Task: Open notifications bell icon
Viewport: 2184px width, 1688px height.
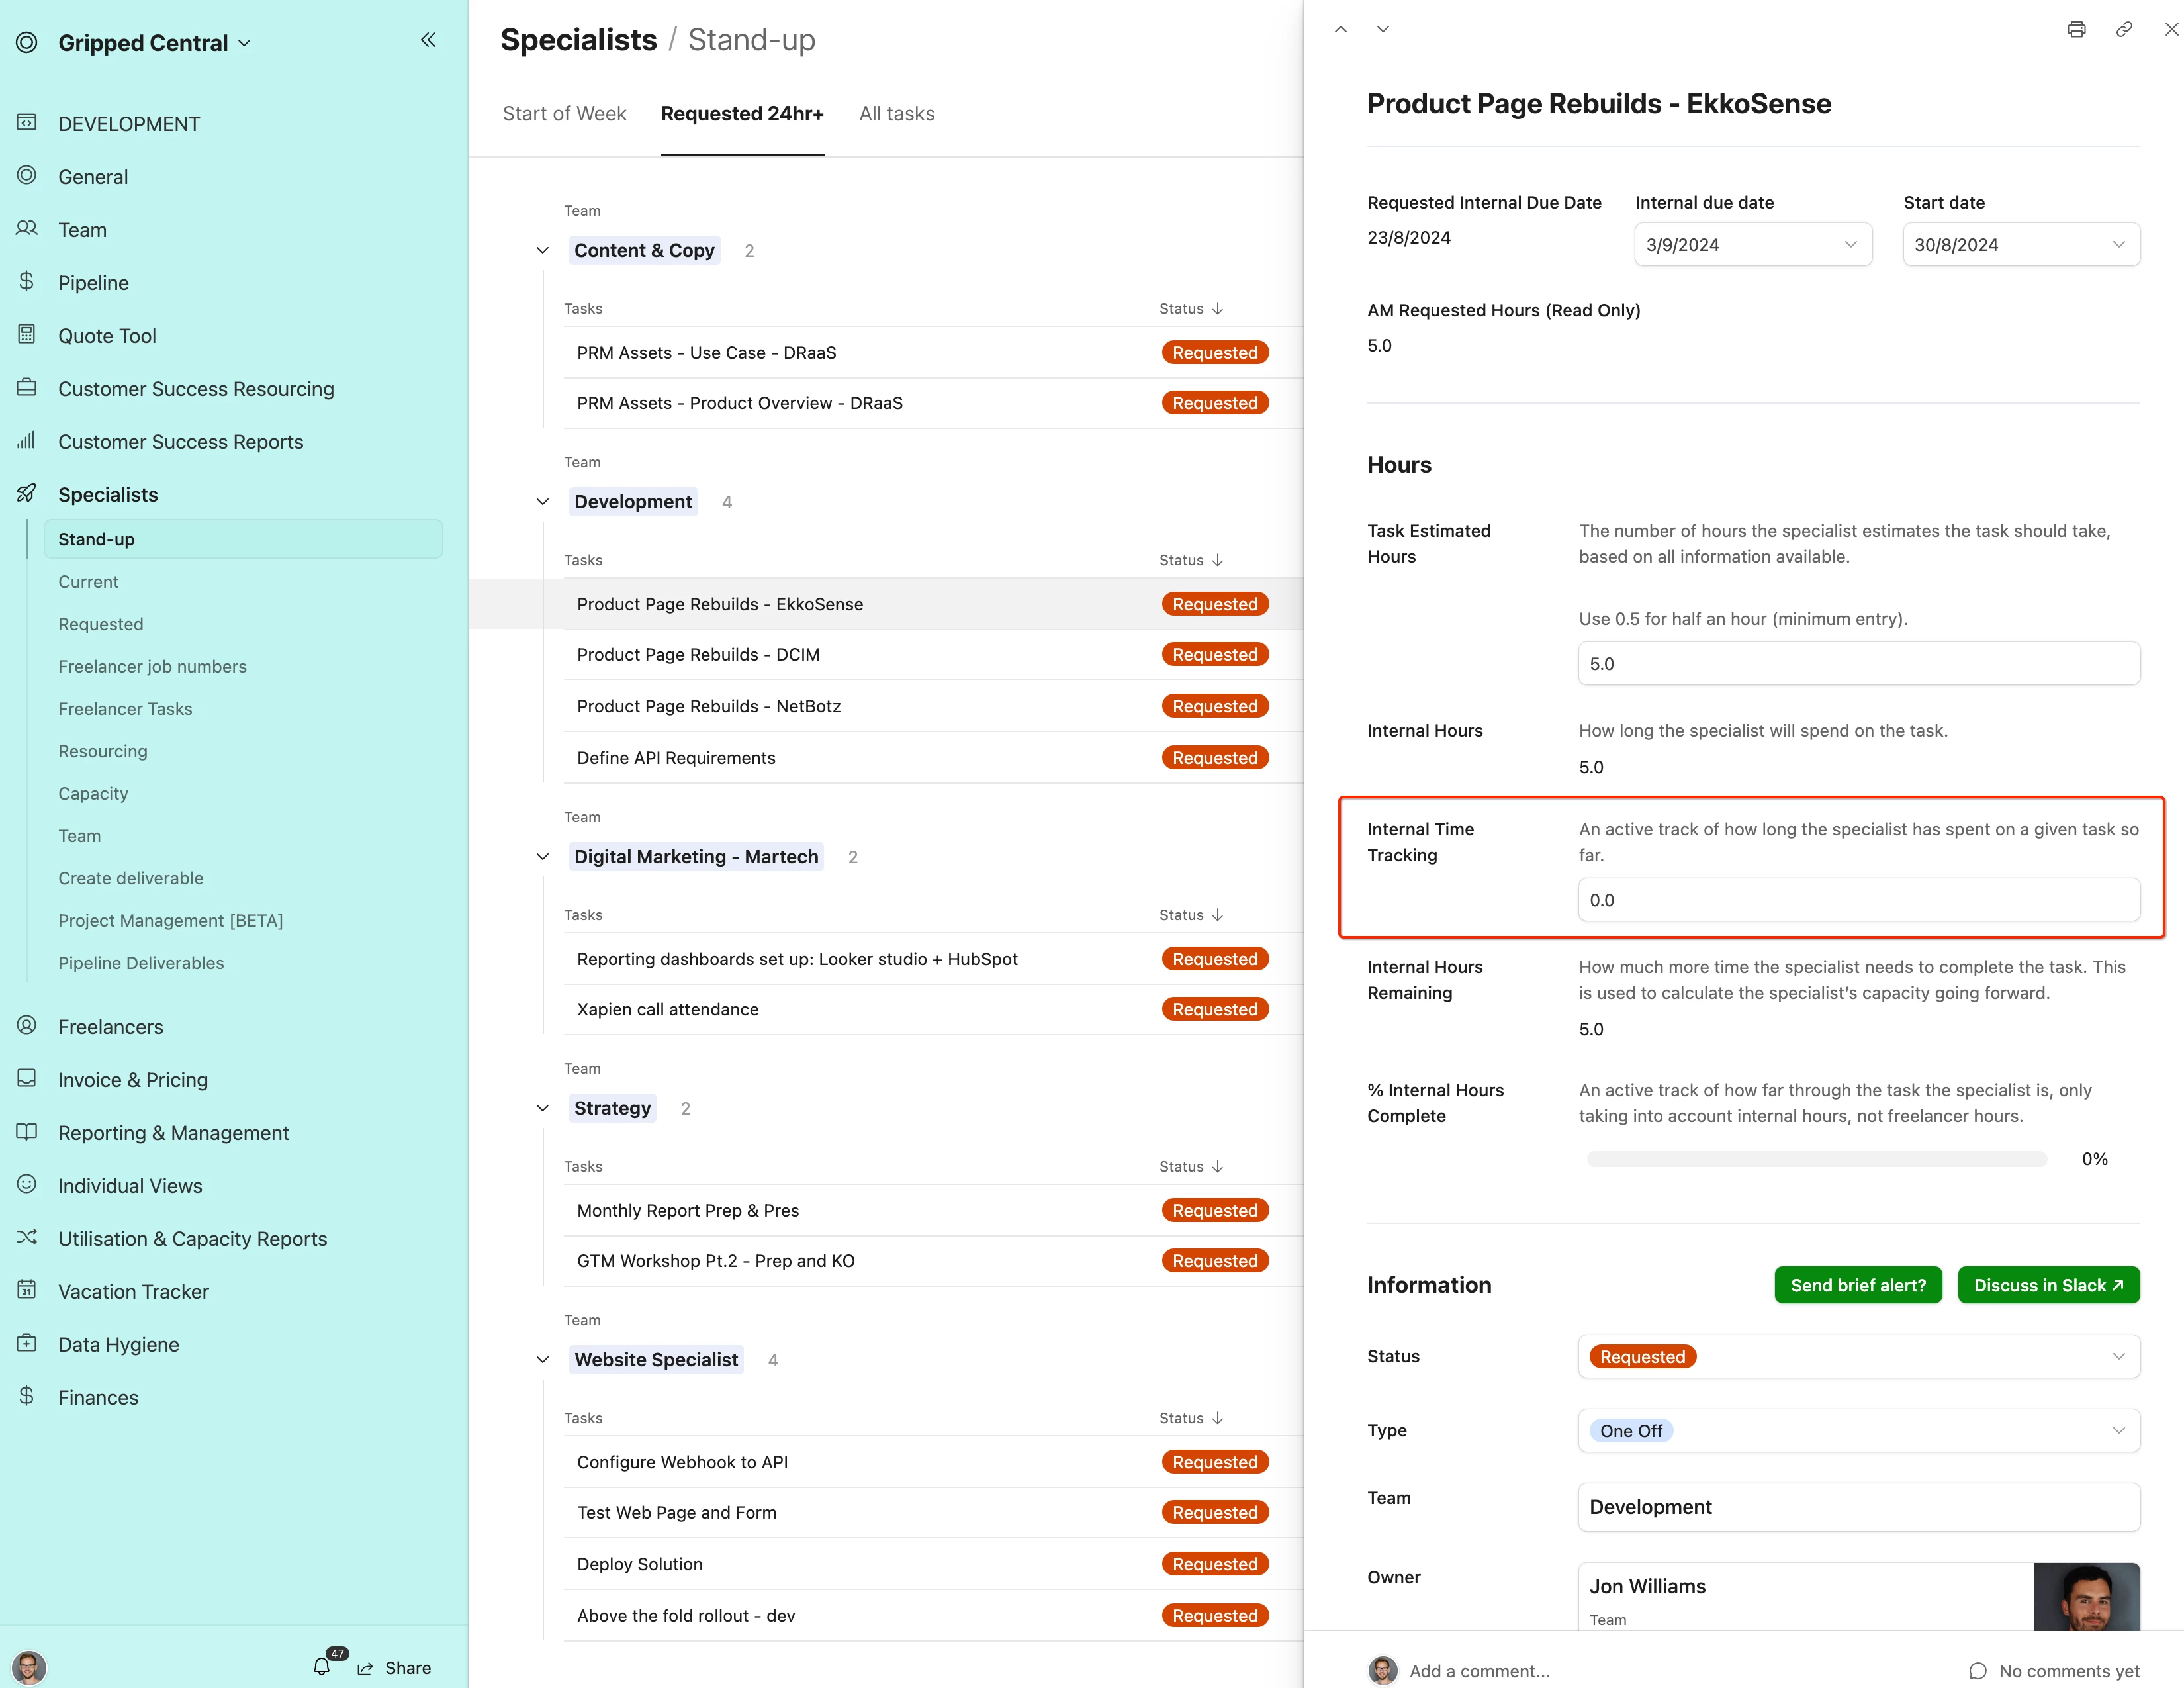Action: point(321,1667)
